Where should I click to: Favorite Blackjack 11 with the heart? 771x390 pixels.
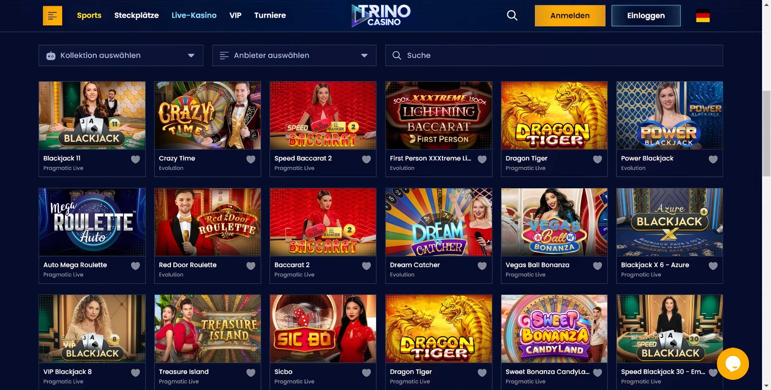[x=135, y=160]
